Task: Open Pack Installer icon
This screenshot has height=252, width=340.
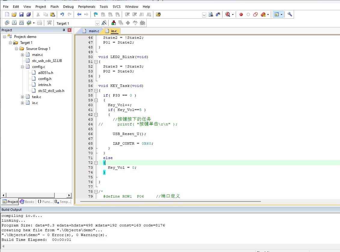Action: click(x=142, y=23)
